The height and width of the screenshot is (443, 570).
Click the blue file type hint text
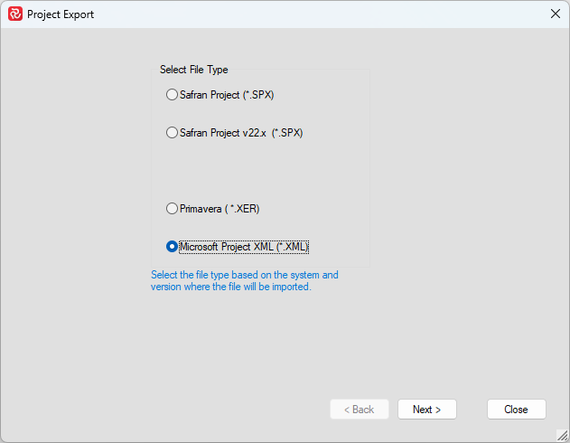pos(244,281)
